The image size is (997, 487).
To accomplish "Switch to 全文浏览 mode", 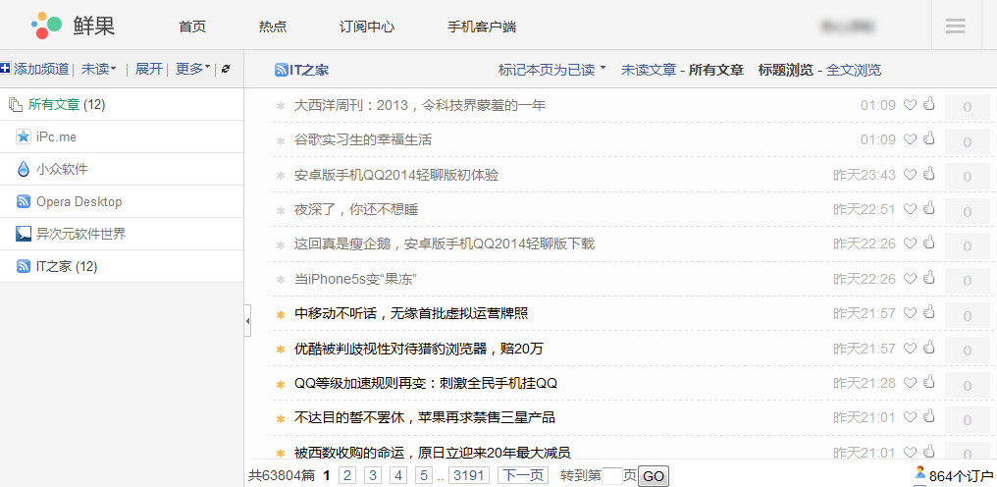I will coord(854,70).
